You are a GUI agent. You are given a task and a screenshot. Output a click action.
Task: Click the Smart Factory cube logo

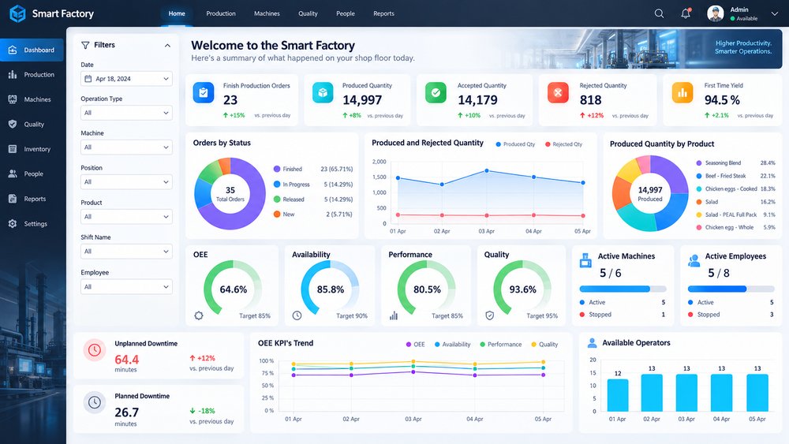[17, 13]
